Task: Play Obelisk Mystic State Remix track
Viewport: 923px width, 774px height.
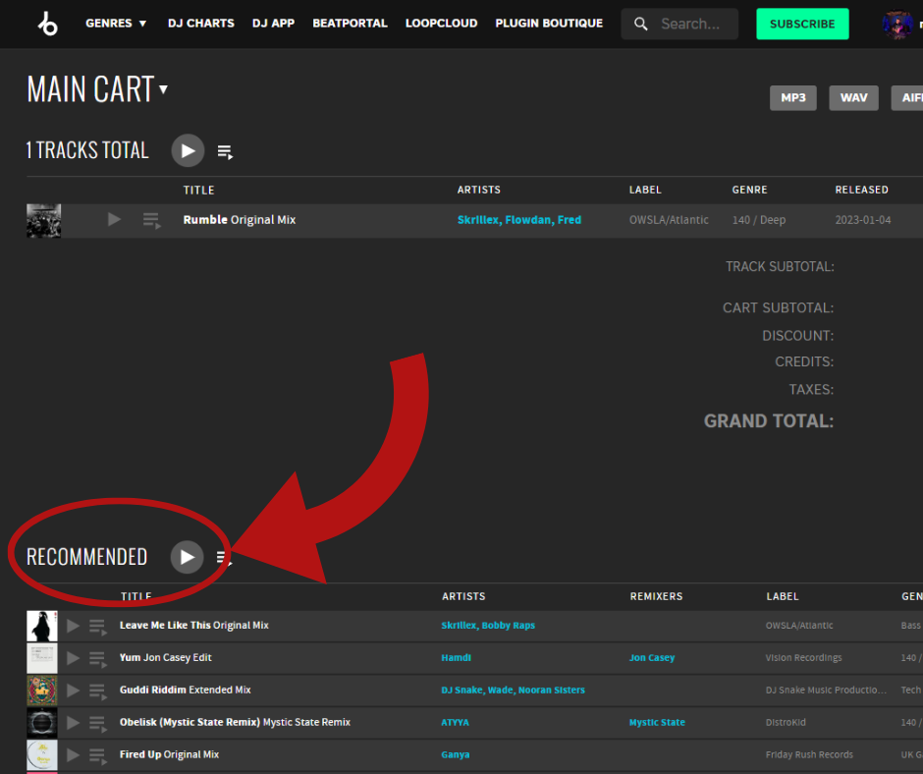Action: coord(73,723)
